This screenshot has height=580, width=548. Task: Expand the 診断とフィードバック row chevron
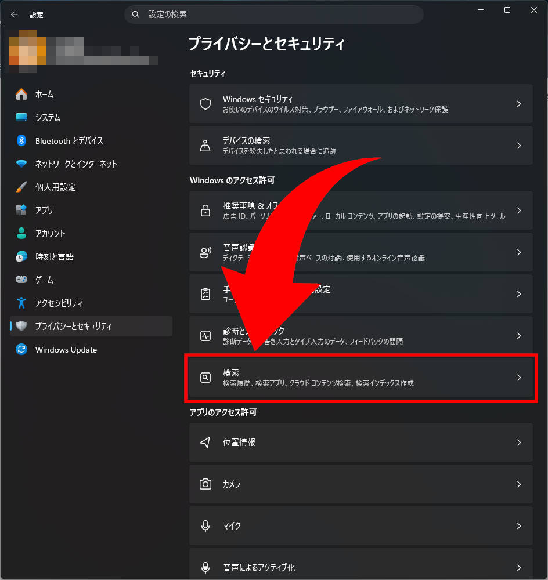click(519, 336)
